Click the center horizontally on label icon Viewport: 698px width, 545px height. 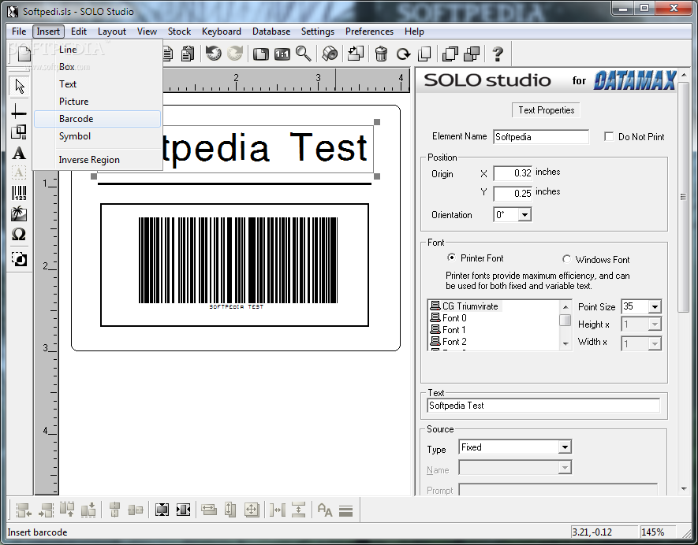click(x=184, y=510)
